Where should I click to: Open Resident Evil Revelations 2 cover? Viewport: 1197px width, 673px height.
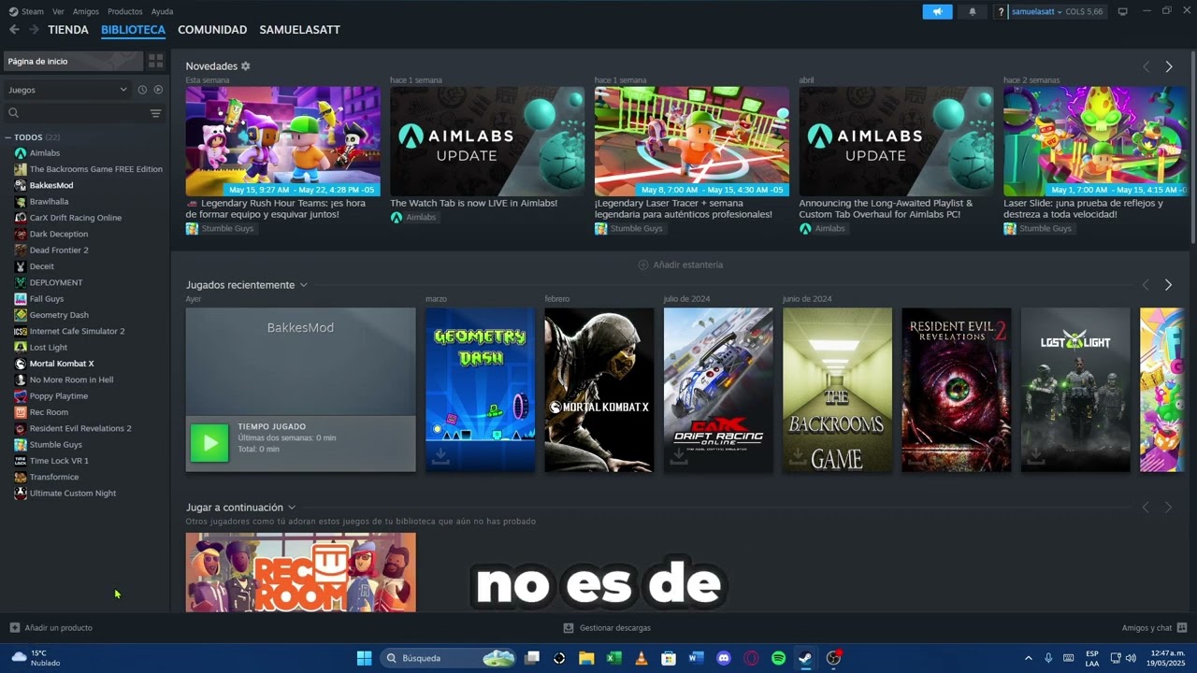click(957, 390)
